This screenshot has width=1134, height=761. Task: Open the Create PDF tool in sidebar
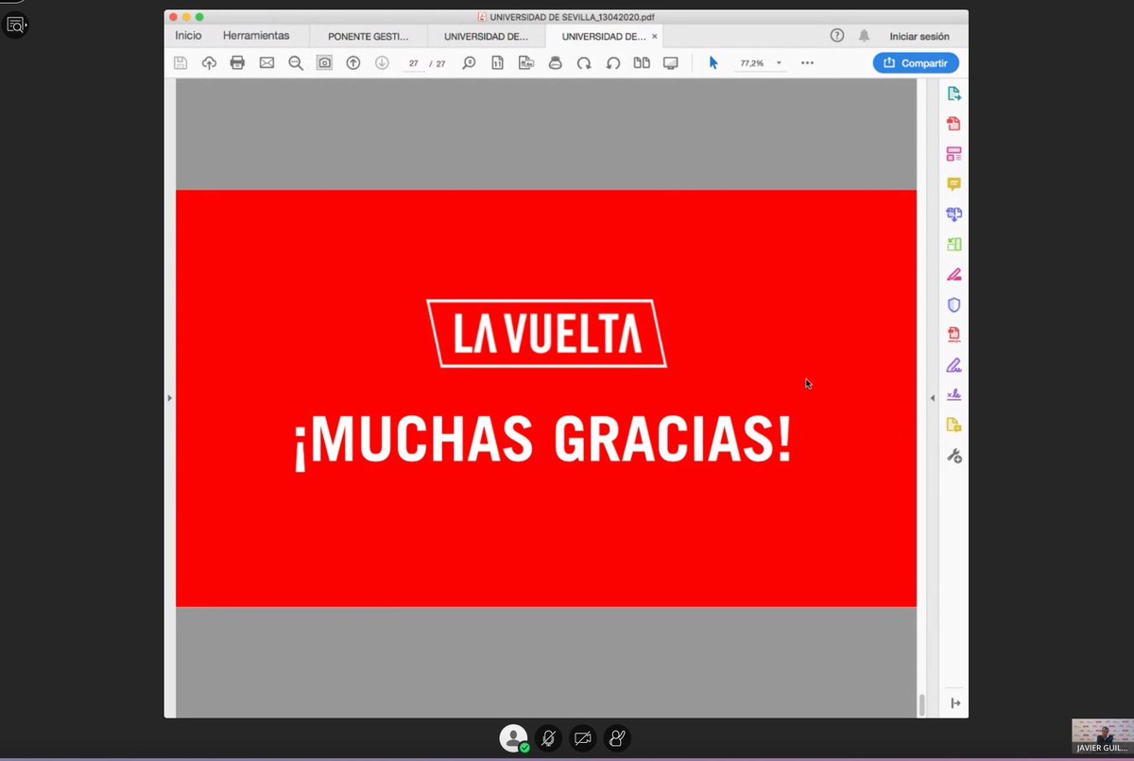954,124
